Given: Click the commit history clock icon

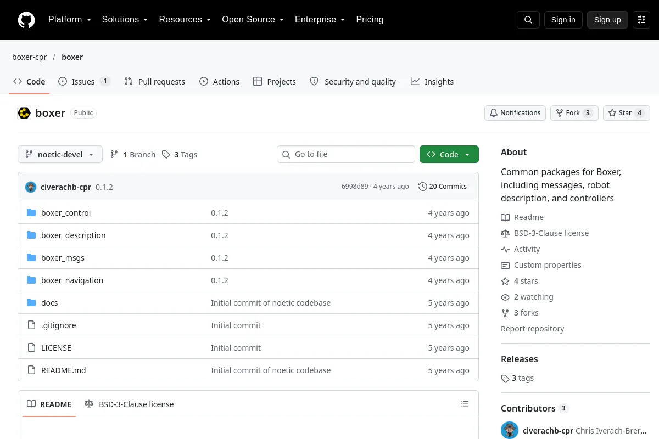Looking at the screenshot, I should pyautogui.click(x=422, y=187).
